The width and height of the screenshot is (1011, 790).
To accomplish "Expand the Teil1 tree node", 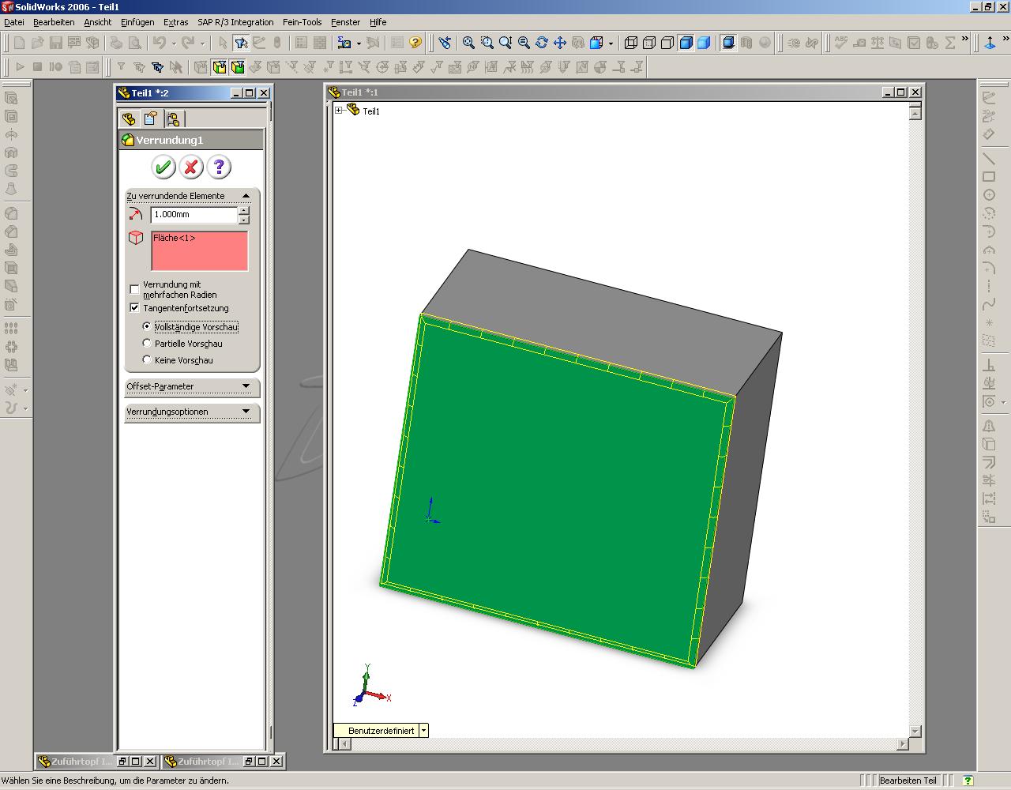I will coord(339,111).
